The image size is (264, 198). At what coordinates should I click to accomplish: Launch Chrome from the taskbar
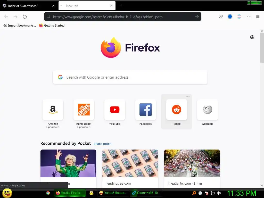48,193
